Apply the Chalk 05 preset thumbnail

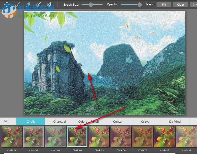tap(99, 137)
